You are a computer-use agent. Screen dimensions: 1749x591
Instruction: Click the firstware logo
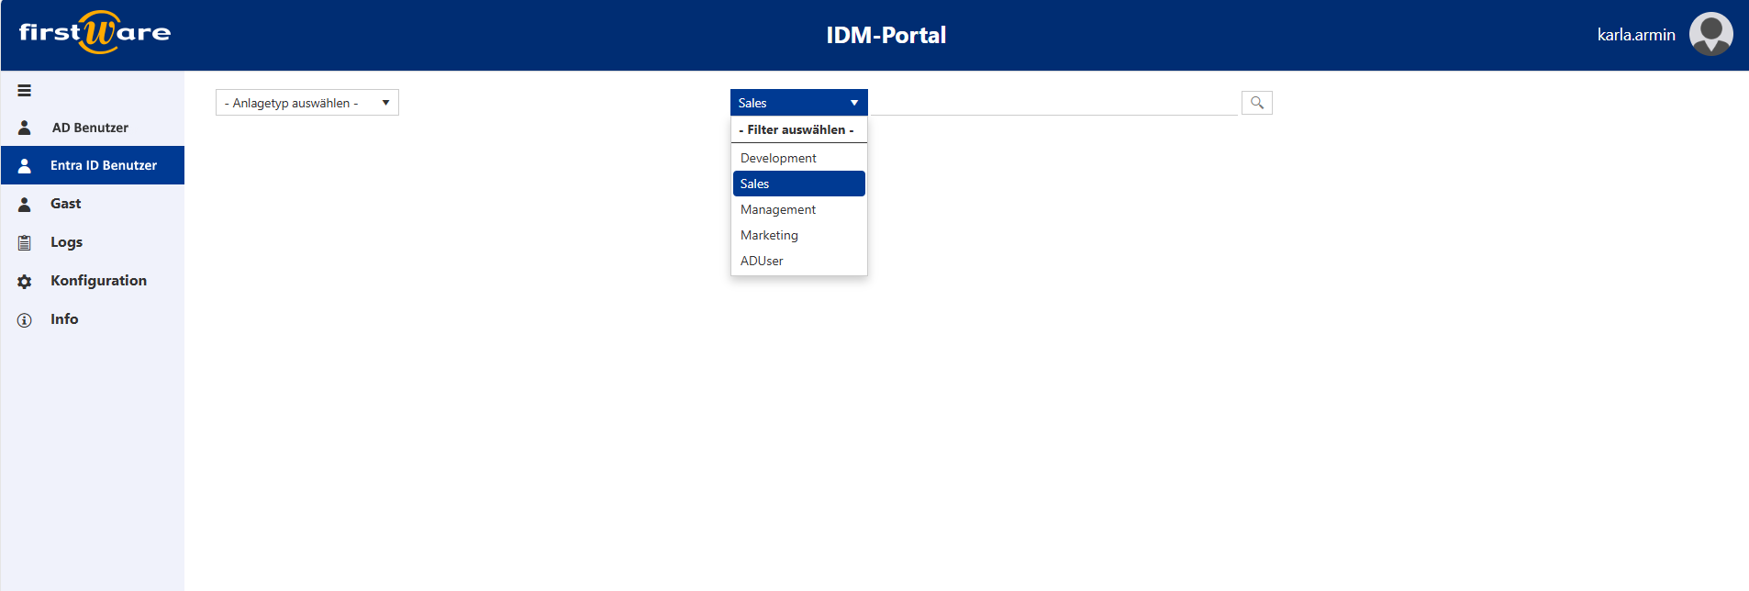(x=95, y=33)
